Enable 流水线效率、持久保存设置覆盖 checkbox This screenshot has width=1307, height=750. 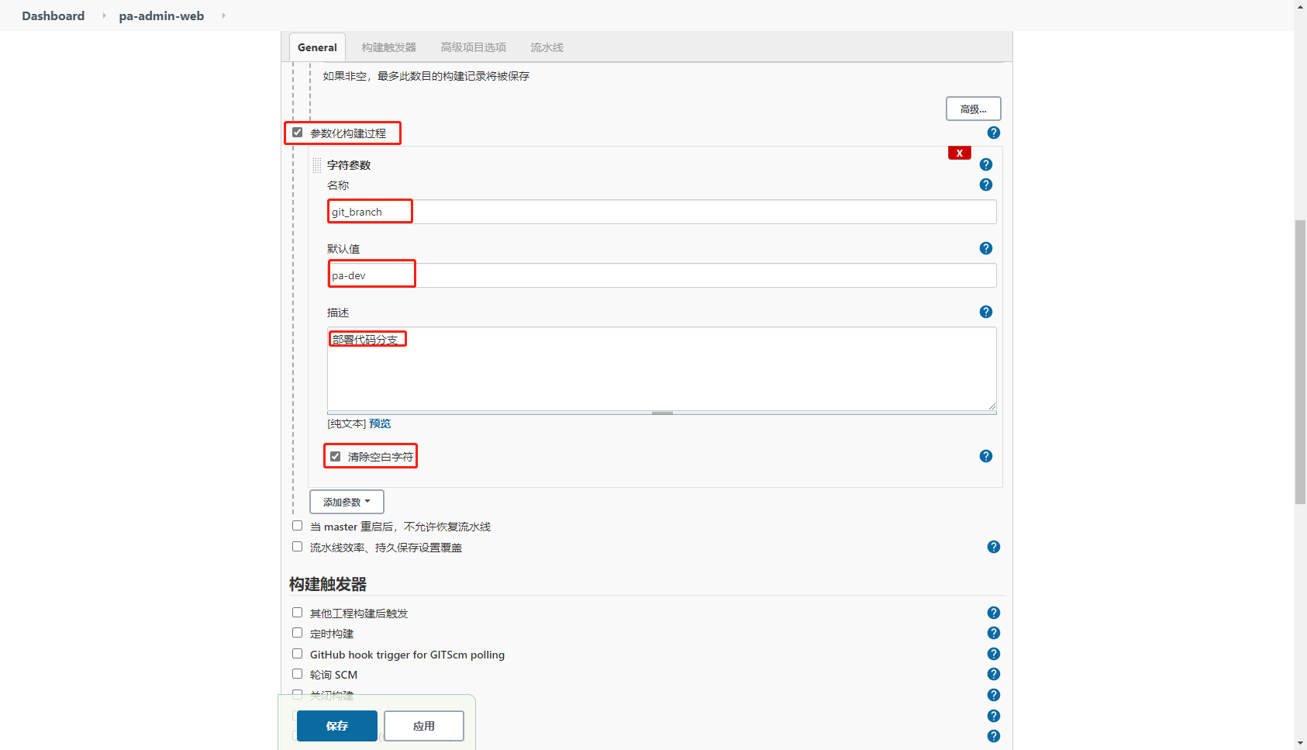[297, 547]
